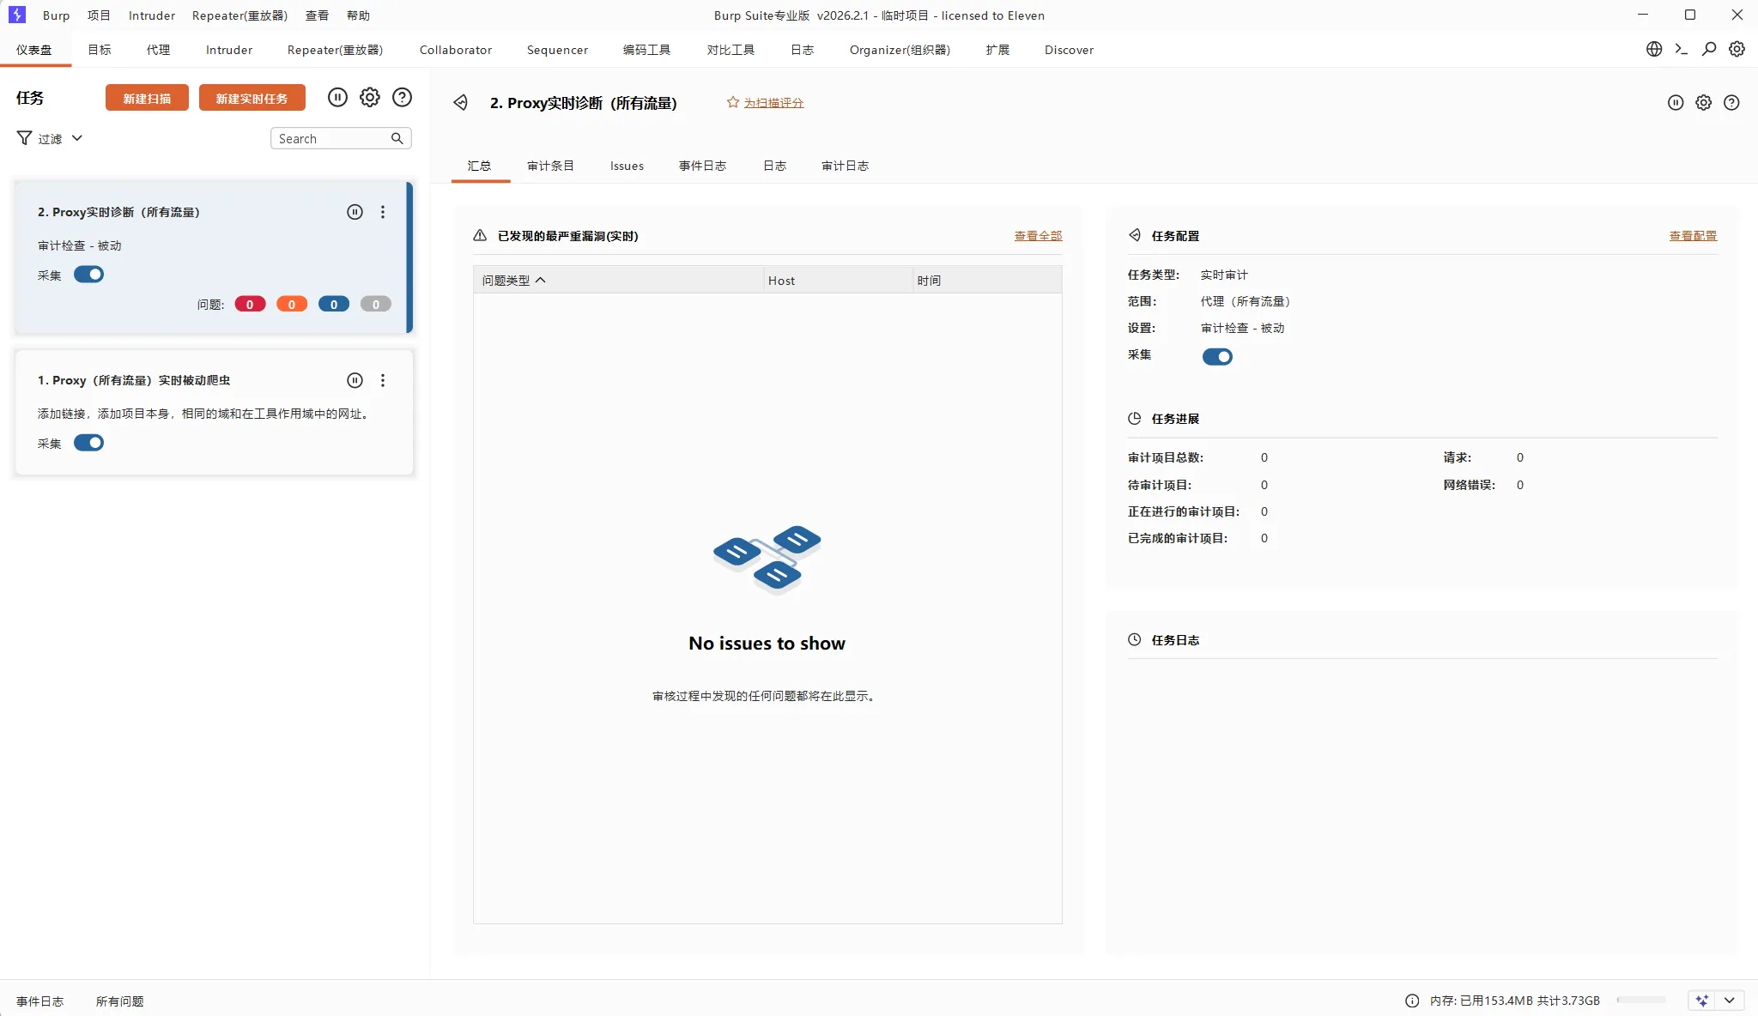Click the red high-severity issue count badge
This screenshot has height=1016, width=1758.
(250, 305)
